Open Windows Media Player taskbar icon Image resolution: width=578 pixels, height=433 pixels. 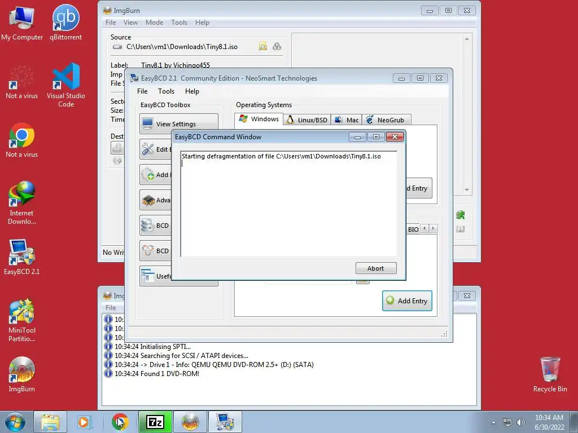84,422
